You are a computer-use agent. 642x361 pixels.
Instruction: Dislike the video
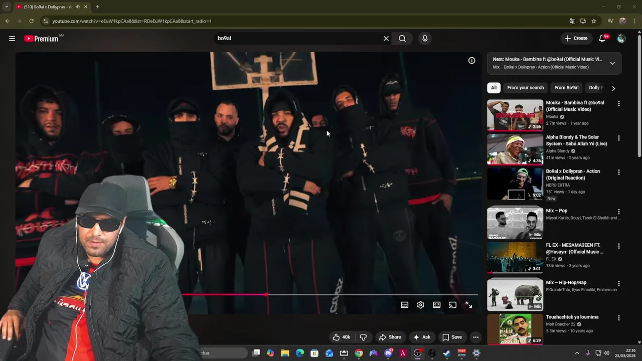coord(364,337)
